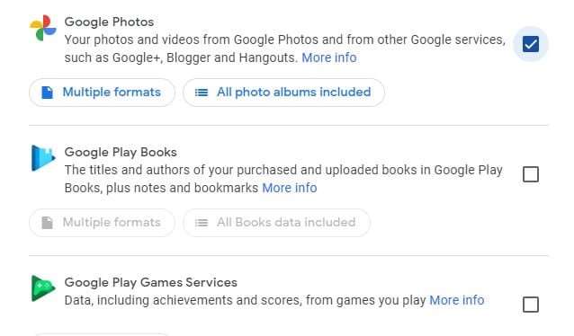Select the Google Play Books heading
This screenshot has height=336, width=574.
click(x=121, y=152)
